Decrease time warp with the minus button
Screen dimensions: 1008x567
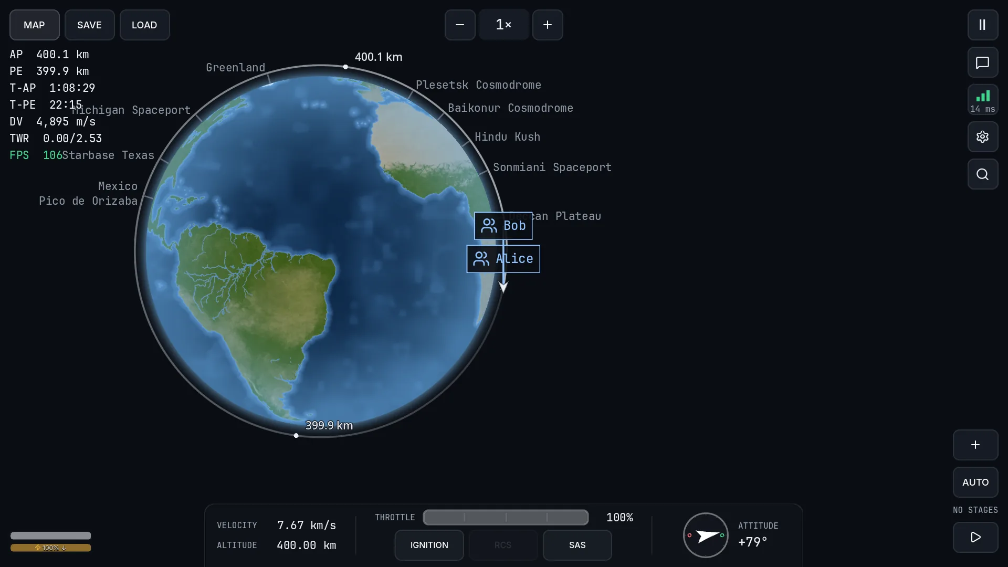tap(460, 25)
